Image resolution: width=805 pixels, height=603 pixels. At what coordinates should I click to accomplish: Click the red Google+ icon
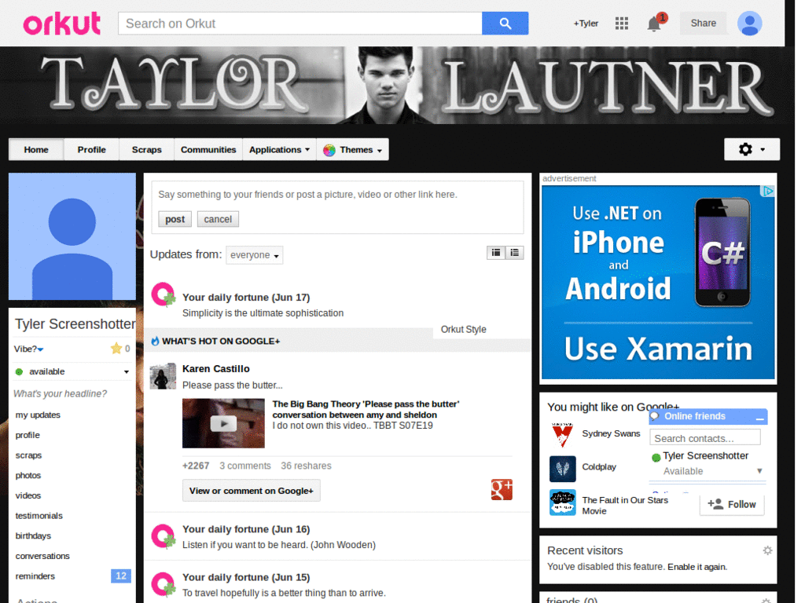click(x=502, y=489)
